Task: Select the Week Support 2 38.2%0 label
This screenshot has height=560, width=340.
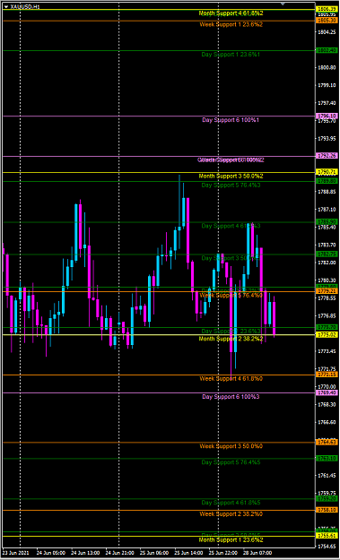Action: (x=231, y=513)
